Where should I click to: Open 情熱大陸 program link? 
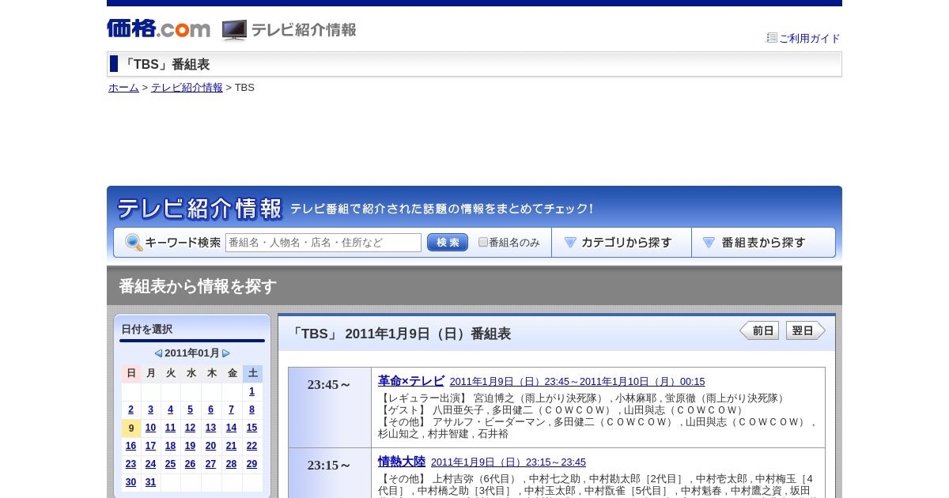[x=402, y=461]
